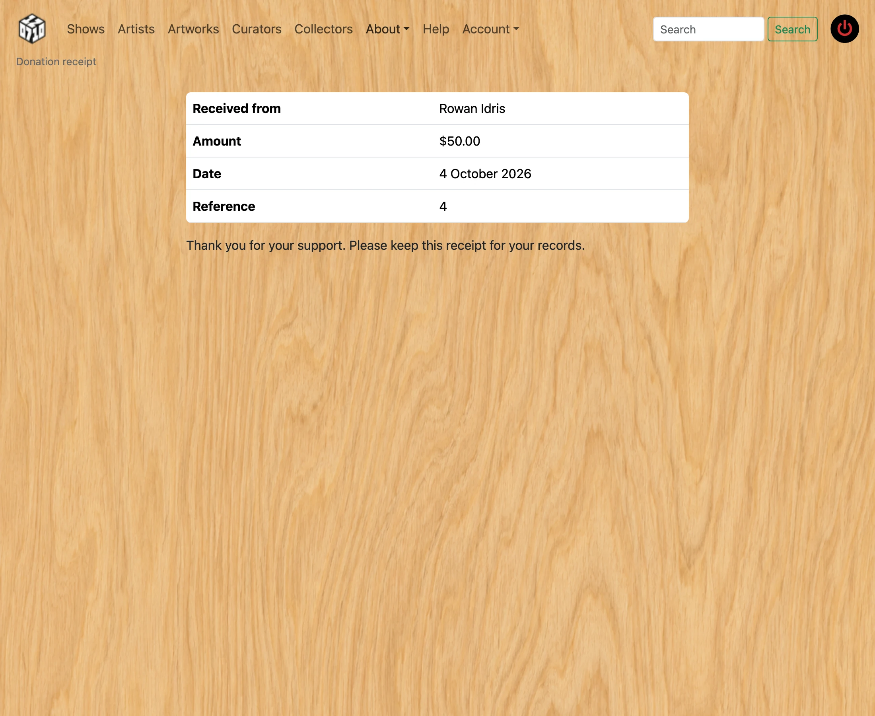Screen dimensions: 875x716
Task: Select the donor name Rowan Idris
Action: (x=472, y=109)
